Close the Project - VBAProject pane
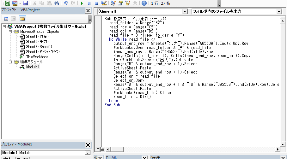The width and height of the screenshot is (287, 159). [x=88, y=11]
